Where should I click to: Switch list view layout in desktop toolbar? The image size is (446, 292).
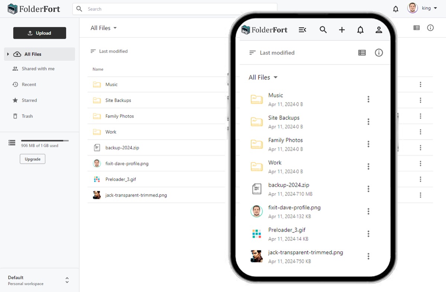tap(417, 28)
